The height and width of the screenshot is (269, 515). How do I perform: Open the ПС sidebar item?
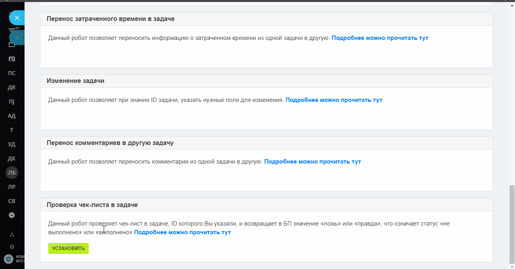click(12, 73)
